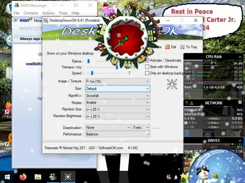Select DesktopSnowOK snowflake icon on taskbar
Screen dimensions: 245x183
point(68,177)
